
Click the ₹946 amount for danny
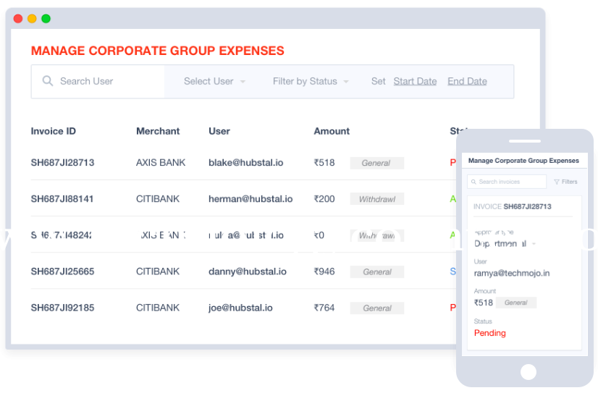click(324, 271)
